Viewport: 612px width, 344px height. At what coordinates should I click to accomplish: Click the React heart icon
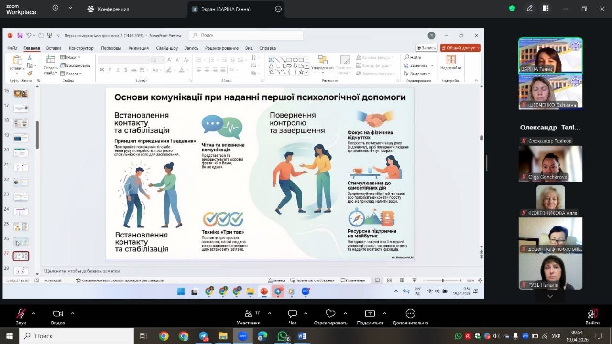click(330, 314)
